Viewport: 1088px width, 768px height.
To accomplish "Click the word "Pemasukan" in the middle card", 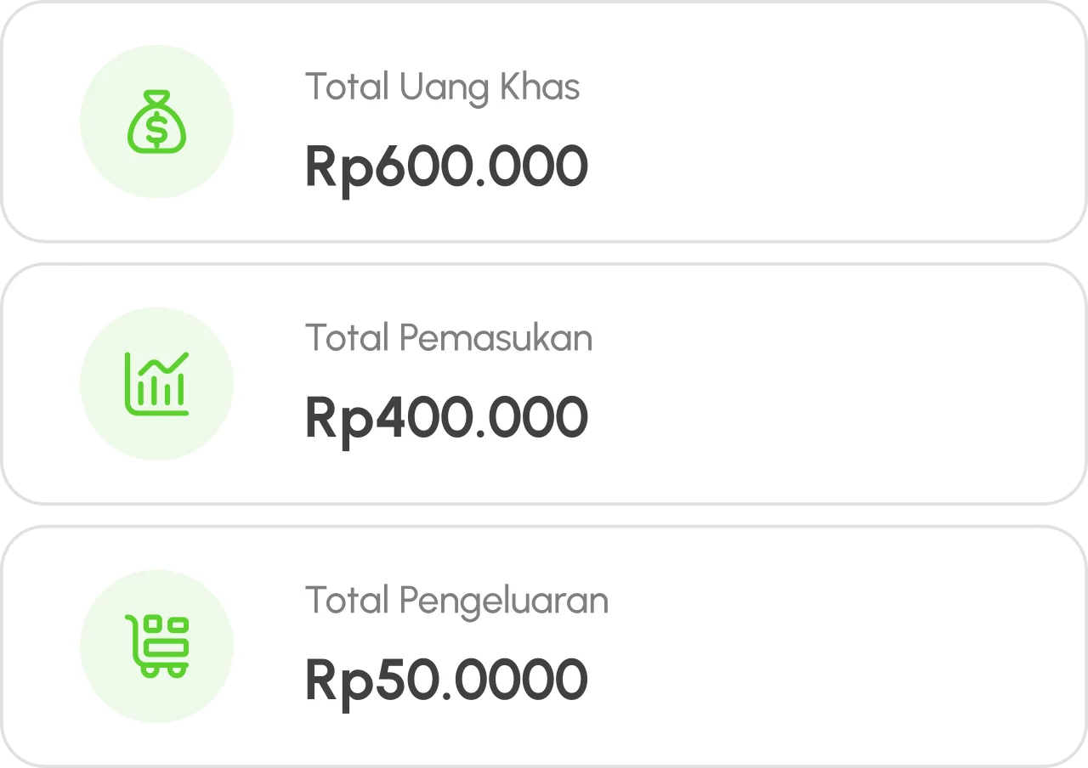I will 496,338.
